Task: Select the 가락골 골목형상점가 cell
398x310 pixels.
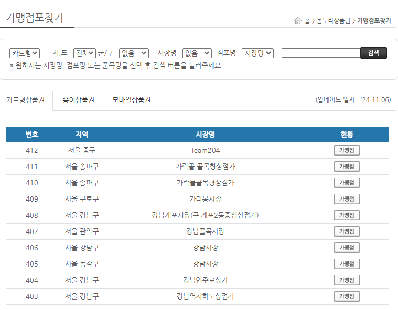Action: 206,167
